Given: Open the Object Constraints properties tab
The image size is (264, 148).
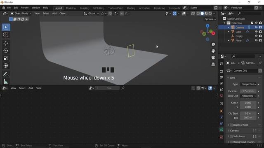Looking at the screenshot, I should [221, 123].
